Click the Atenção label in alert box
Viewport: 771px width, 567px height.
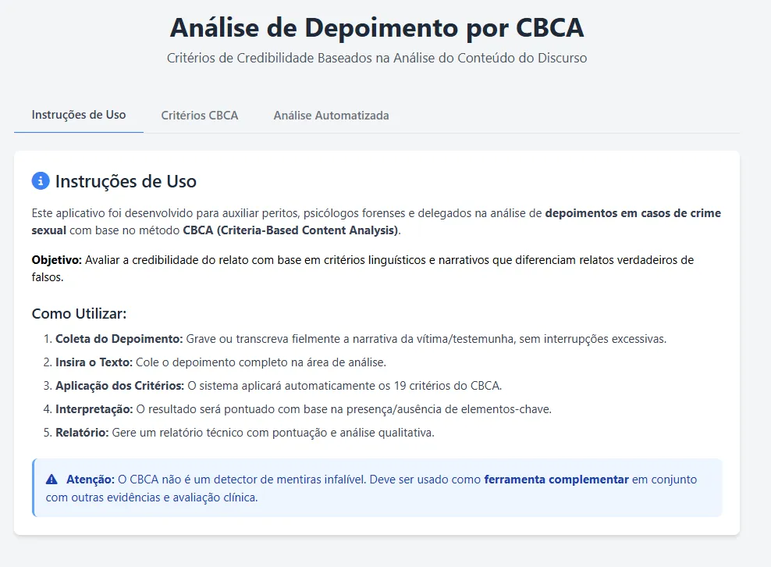pyautogui.click(x=90, y=480)
